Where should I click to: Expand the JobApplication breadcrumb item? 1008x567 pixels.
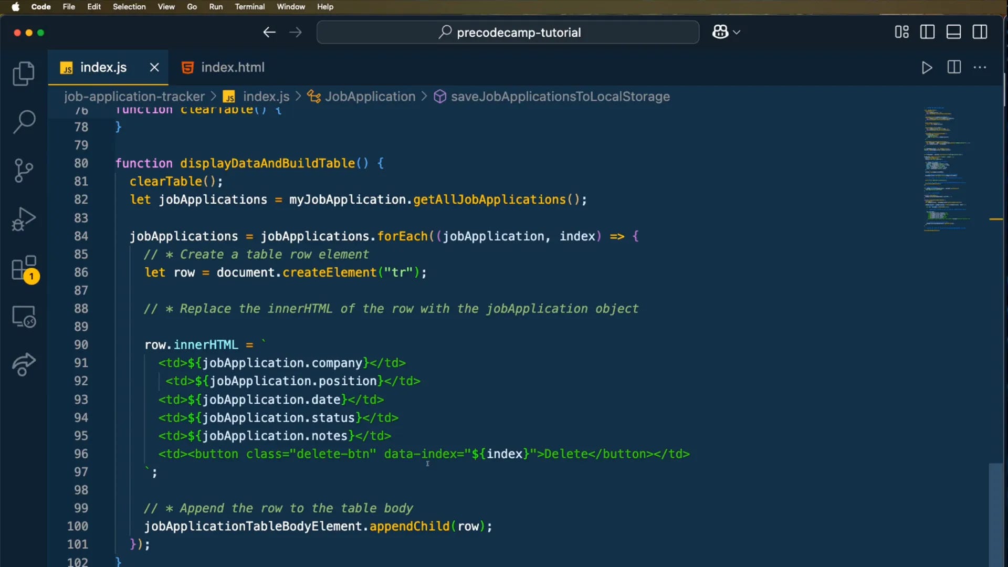click(x=370, y=97)
